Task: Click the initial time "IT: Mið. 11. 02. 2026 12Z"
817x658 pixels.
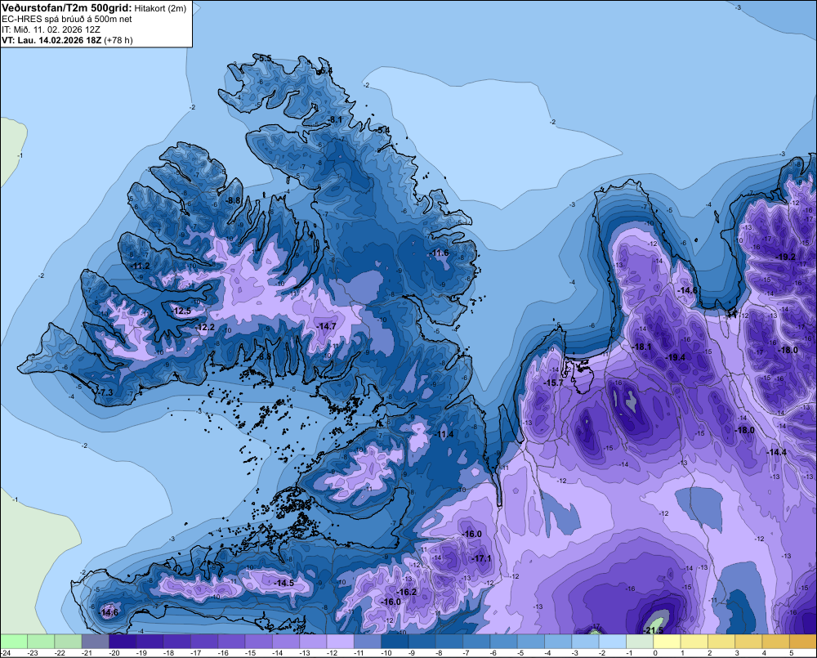Action: [51, 29]
